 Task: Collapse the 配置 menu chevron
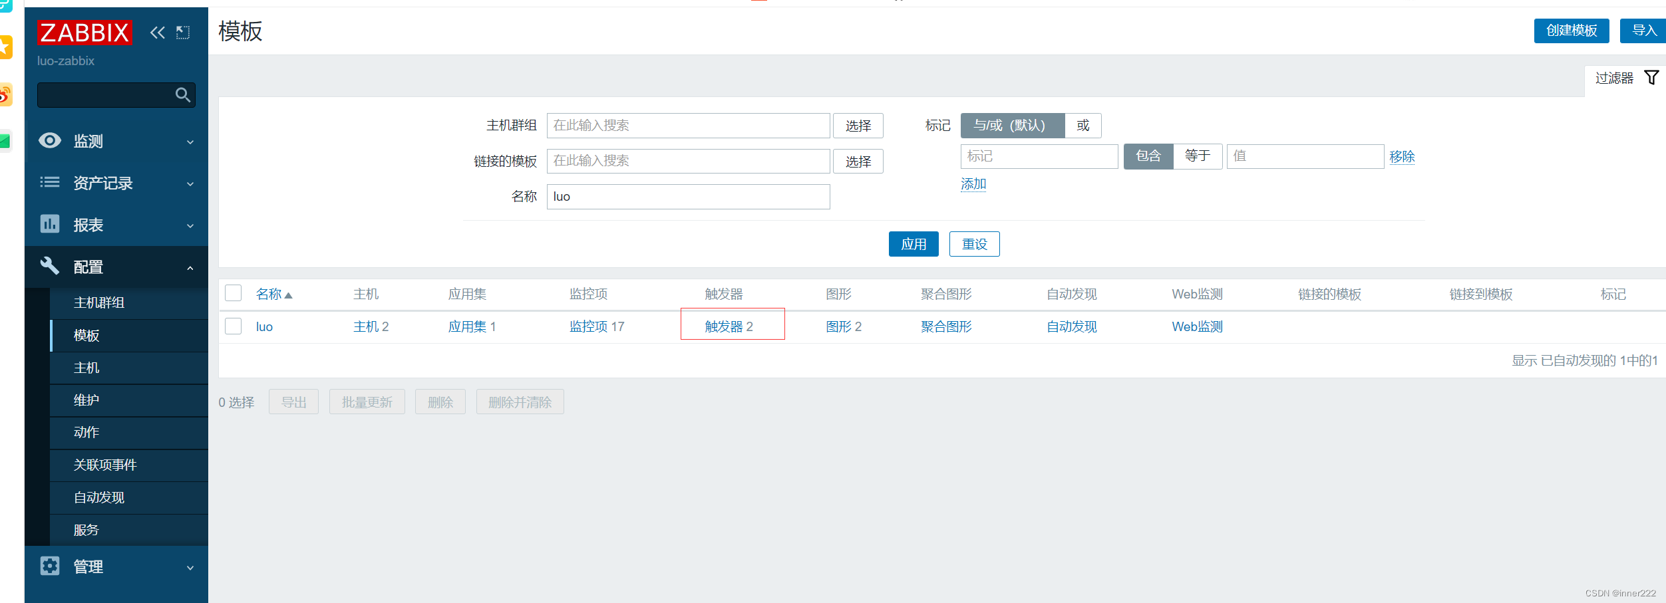click(x=190, y=268)
